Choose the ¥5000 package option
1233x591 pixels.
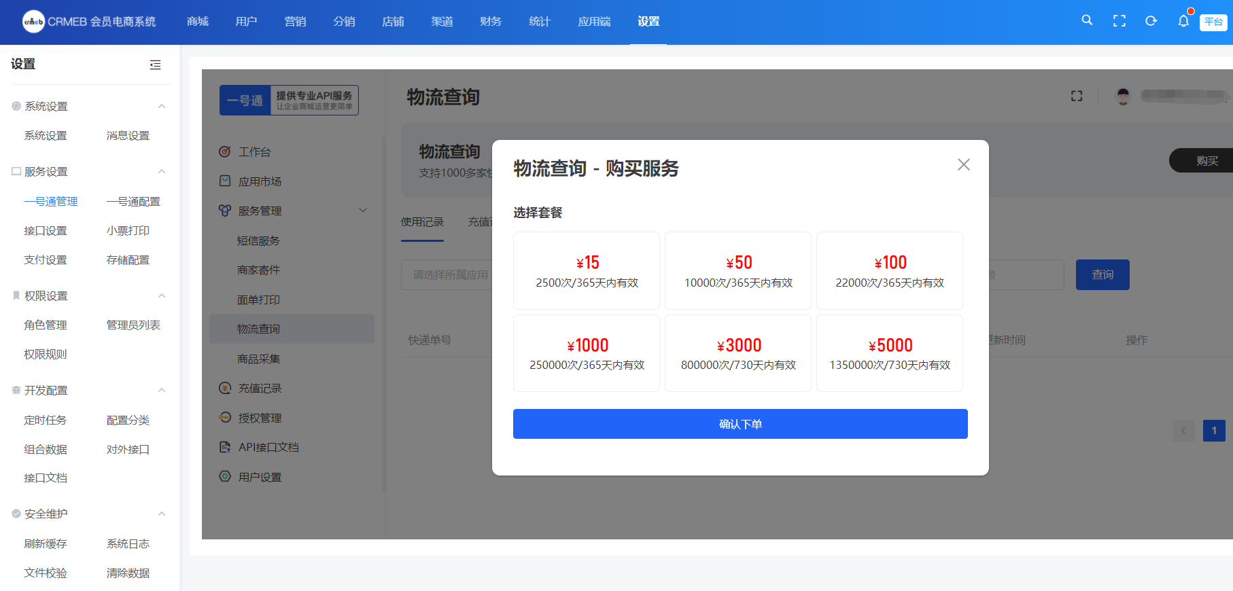coord(889,353)
